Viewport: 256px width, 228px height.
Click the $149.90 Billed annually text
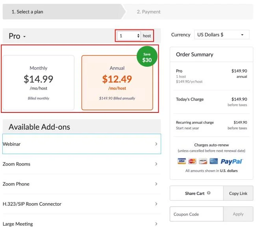pos(117,98)
